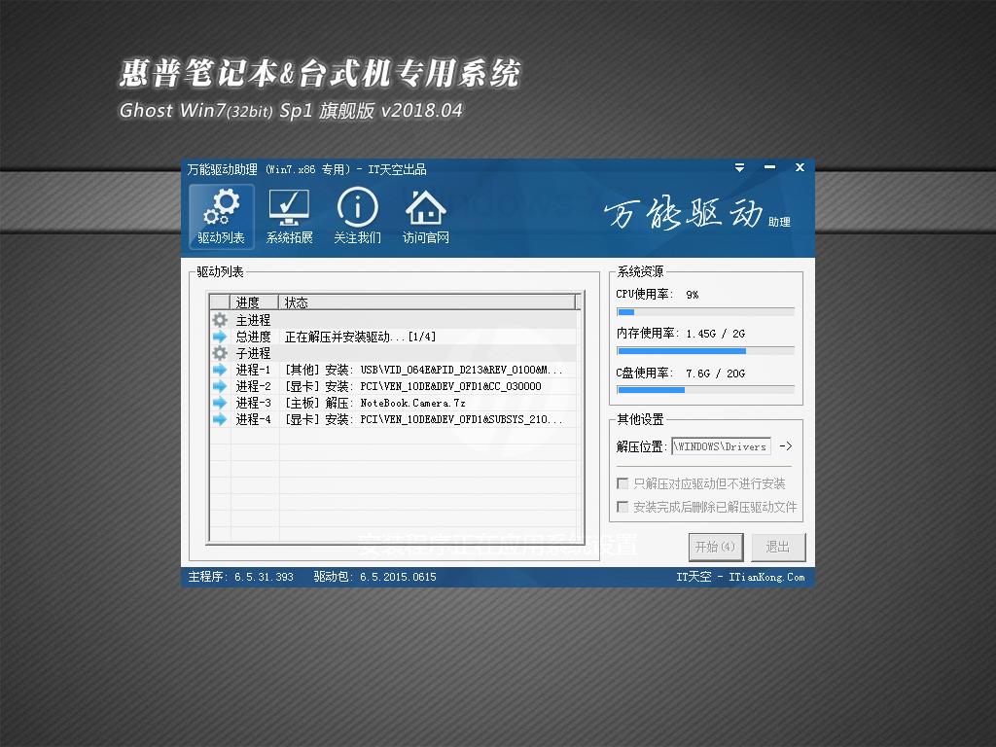Screen dimensions: 996x747
Task: Click the 关注我们 info icon
Action: [357, 207]
